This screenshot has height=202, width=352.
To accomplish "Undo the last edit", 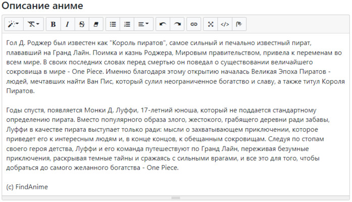I will coord(163,24).
